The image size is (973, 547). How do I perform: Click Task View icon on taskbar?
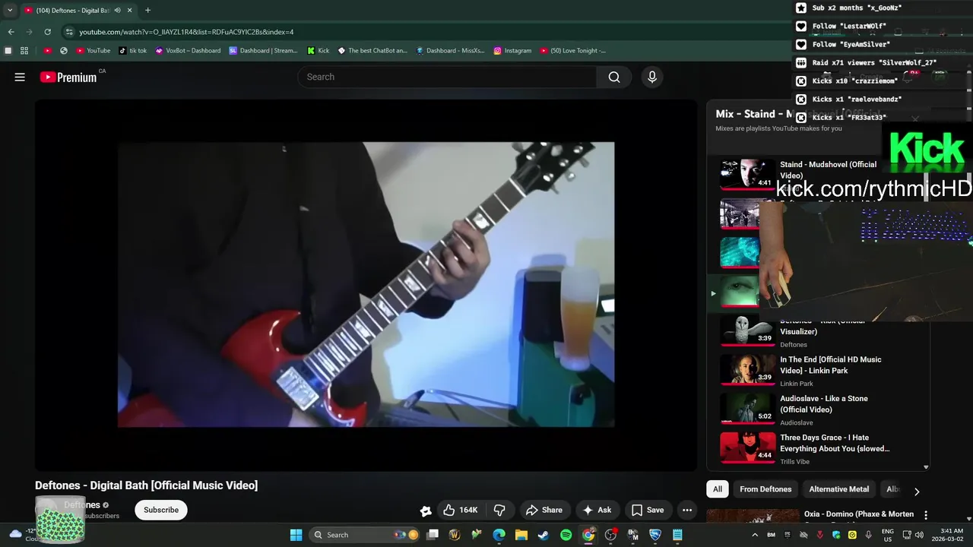(433, 535)
